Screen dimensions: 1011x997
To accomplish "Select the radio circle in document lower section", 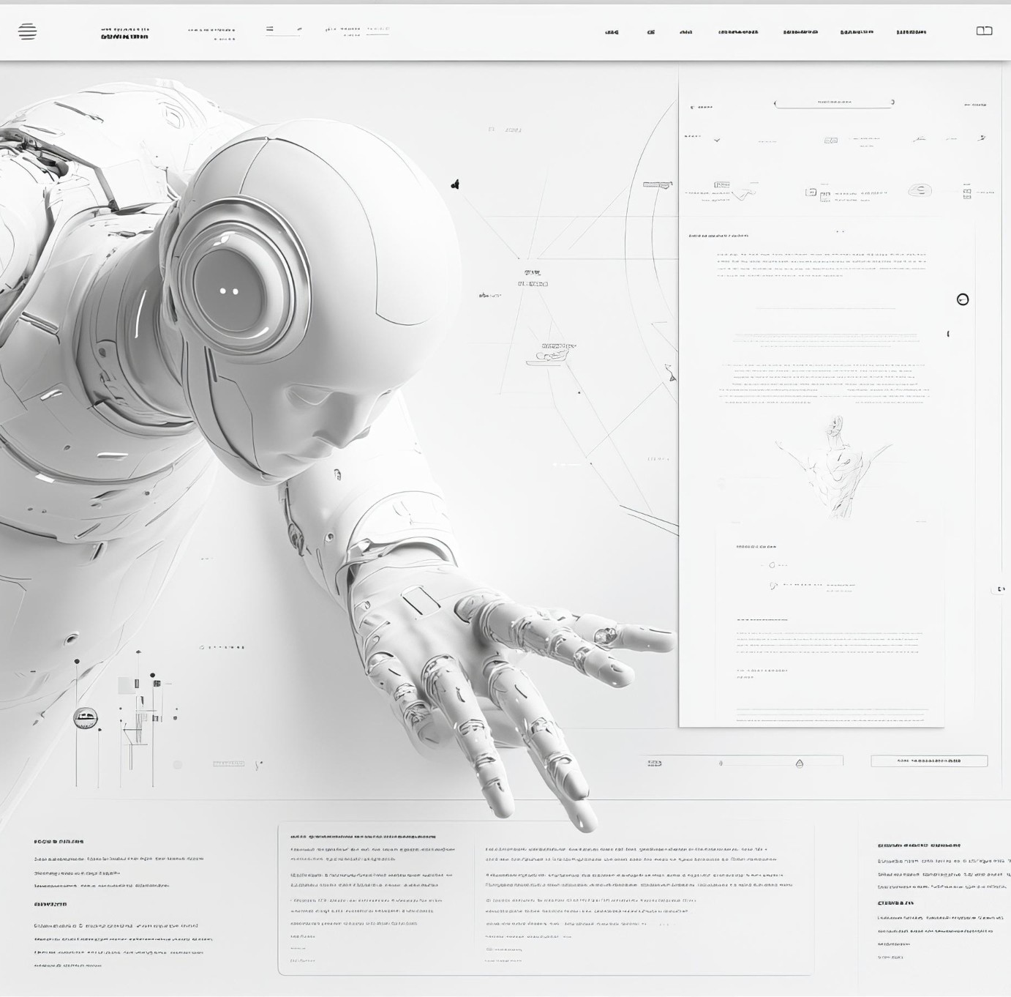I will (x=772, y=565).
